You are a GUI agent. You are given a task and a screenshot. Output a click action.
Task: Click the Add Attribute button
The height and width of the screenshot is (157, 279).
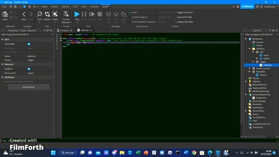[x=29, y=87]
